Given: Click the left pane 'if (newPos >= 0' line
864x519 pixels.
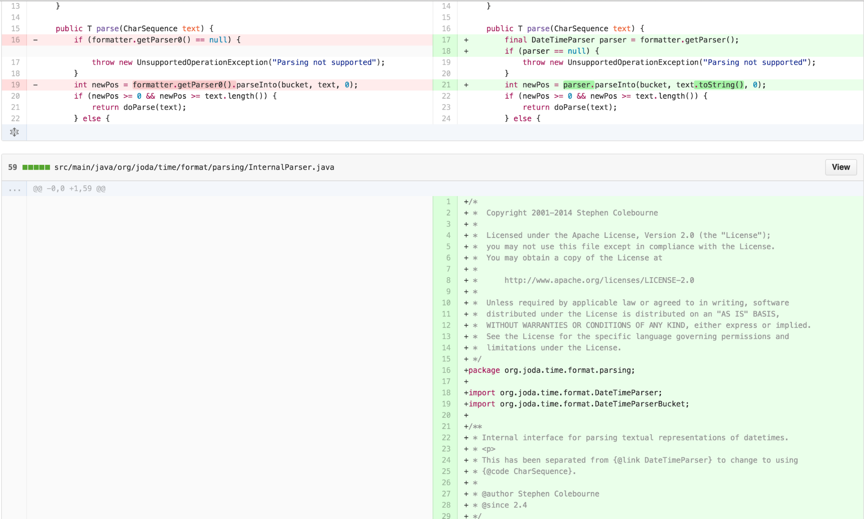Looking at the screenshot, I should [175, 96].
